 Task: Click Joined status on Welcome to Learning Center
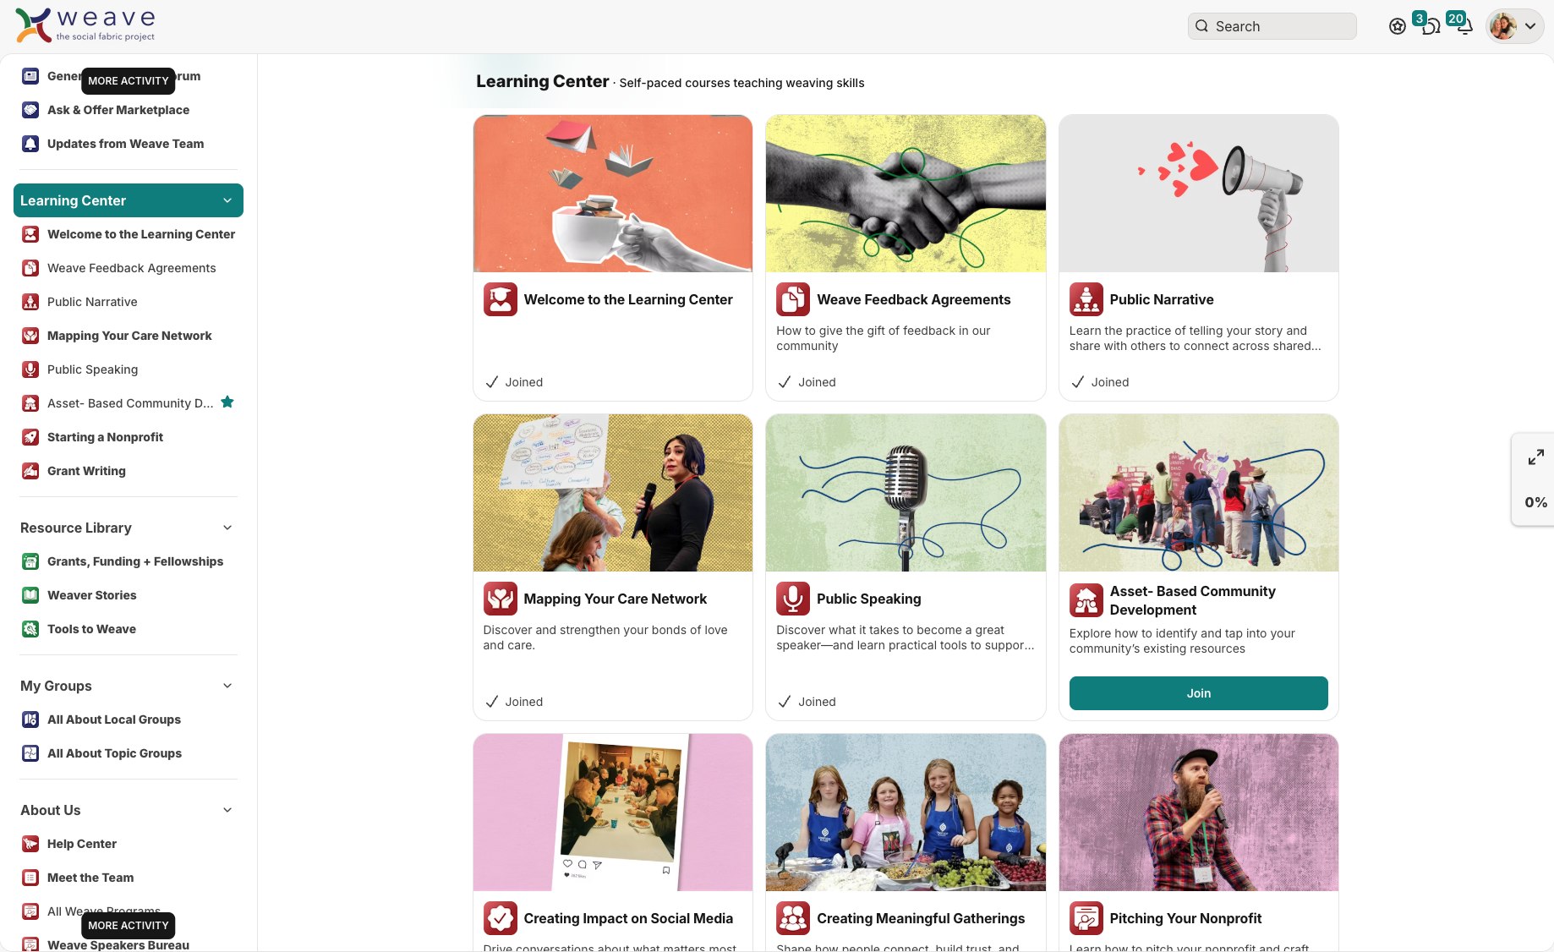[514, 382]
